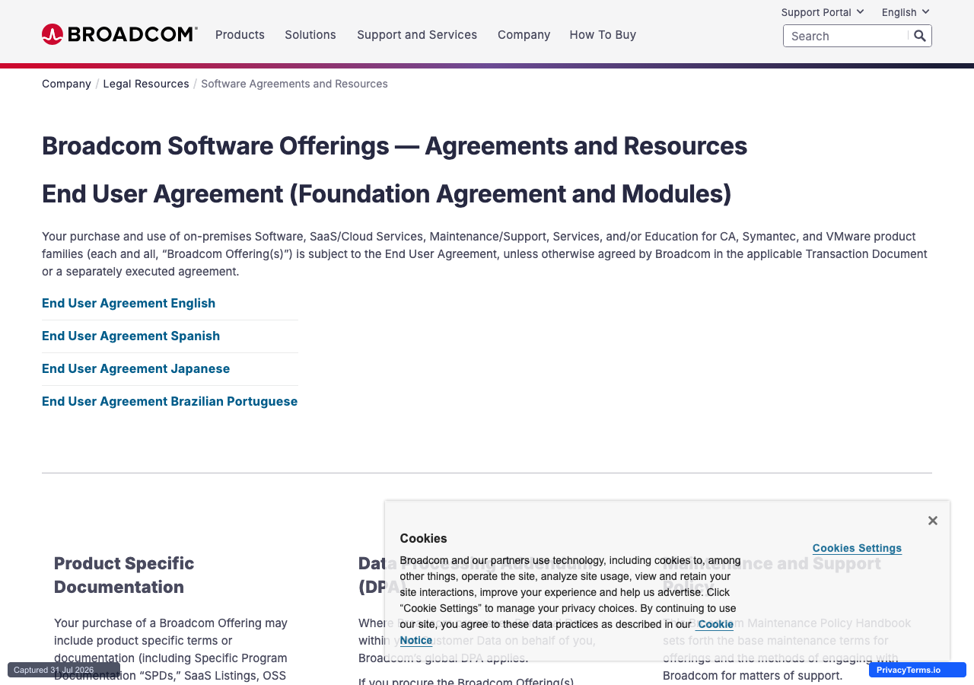Click Broadcom Software Offerings page title
This screenshot has height=685, width=974.
394,145
